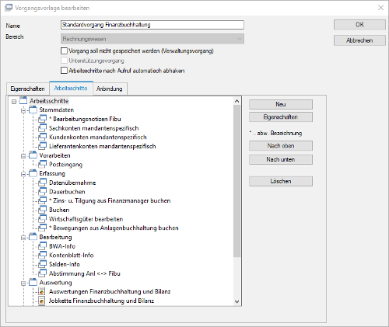Collapse the Vorarbeiten tree branch
Screen dimensions: 389x327
(23, 156)
